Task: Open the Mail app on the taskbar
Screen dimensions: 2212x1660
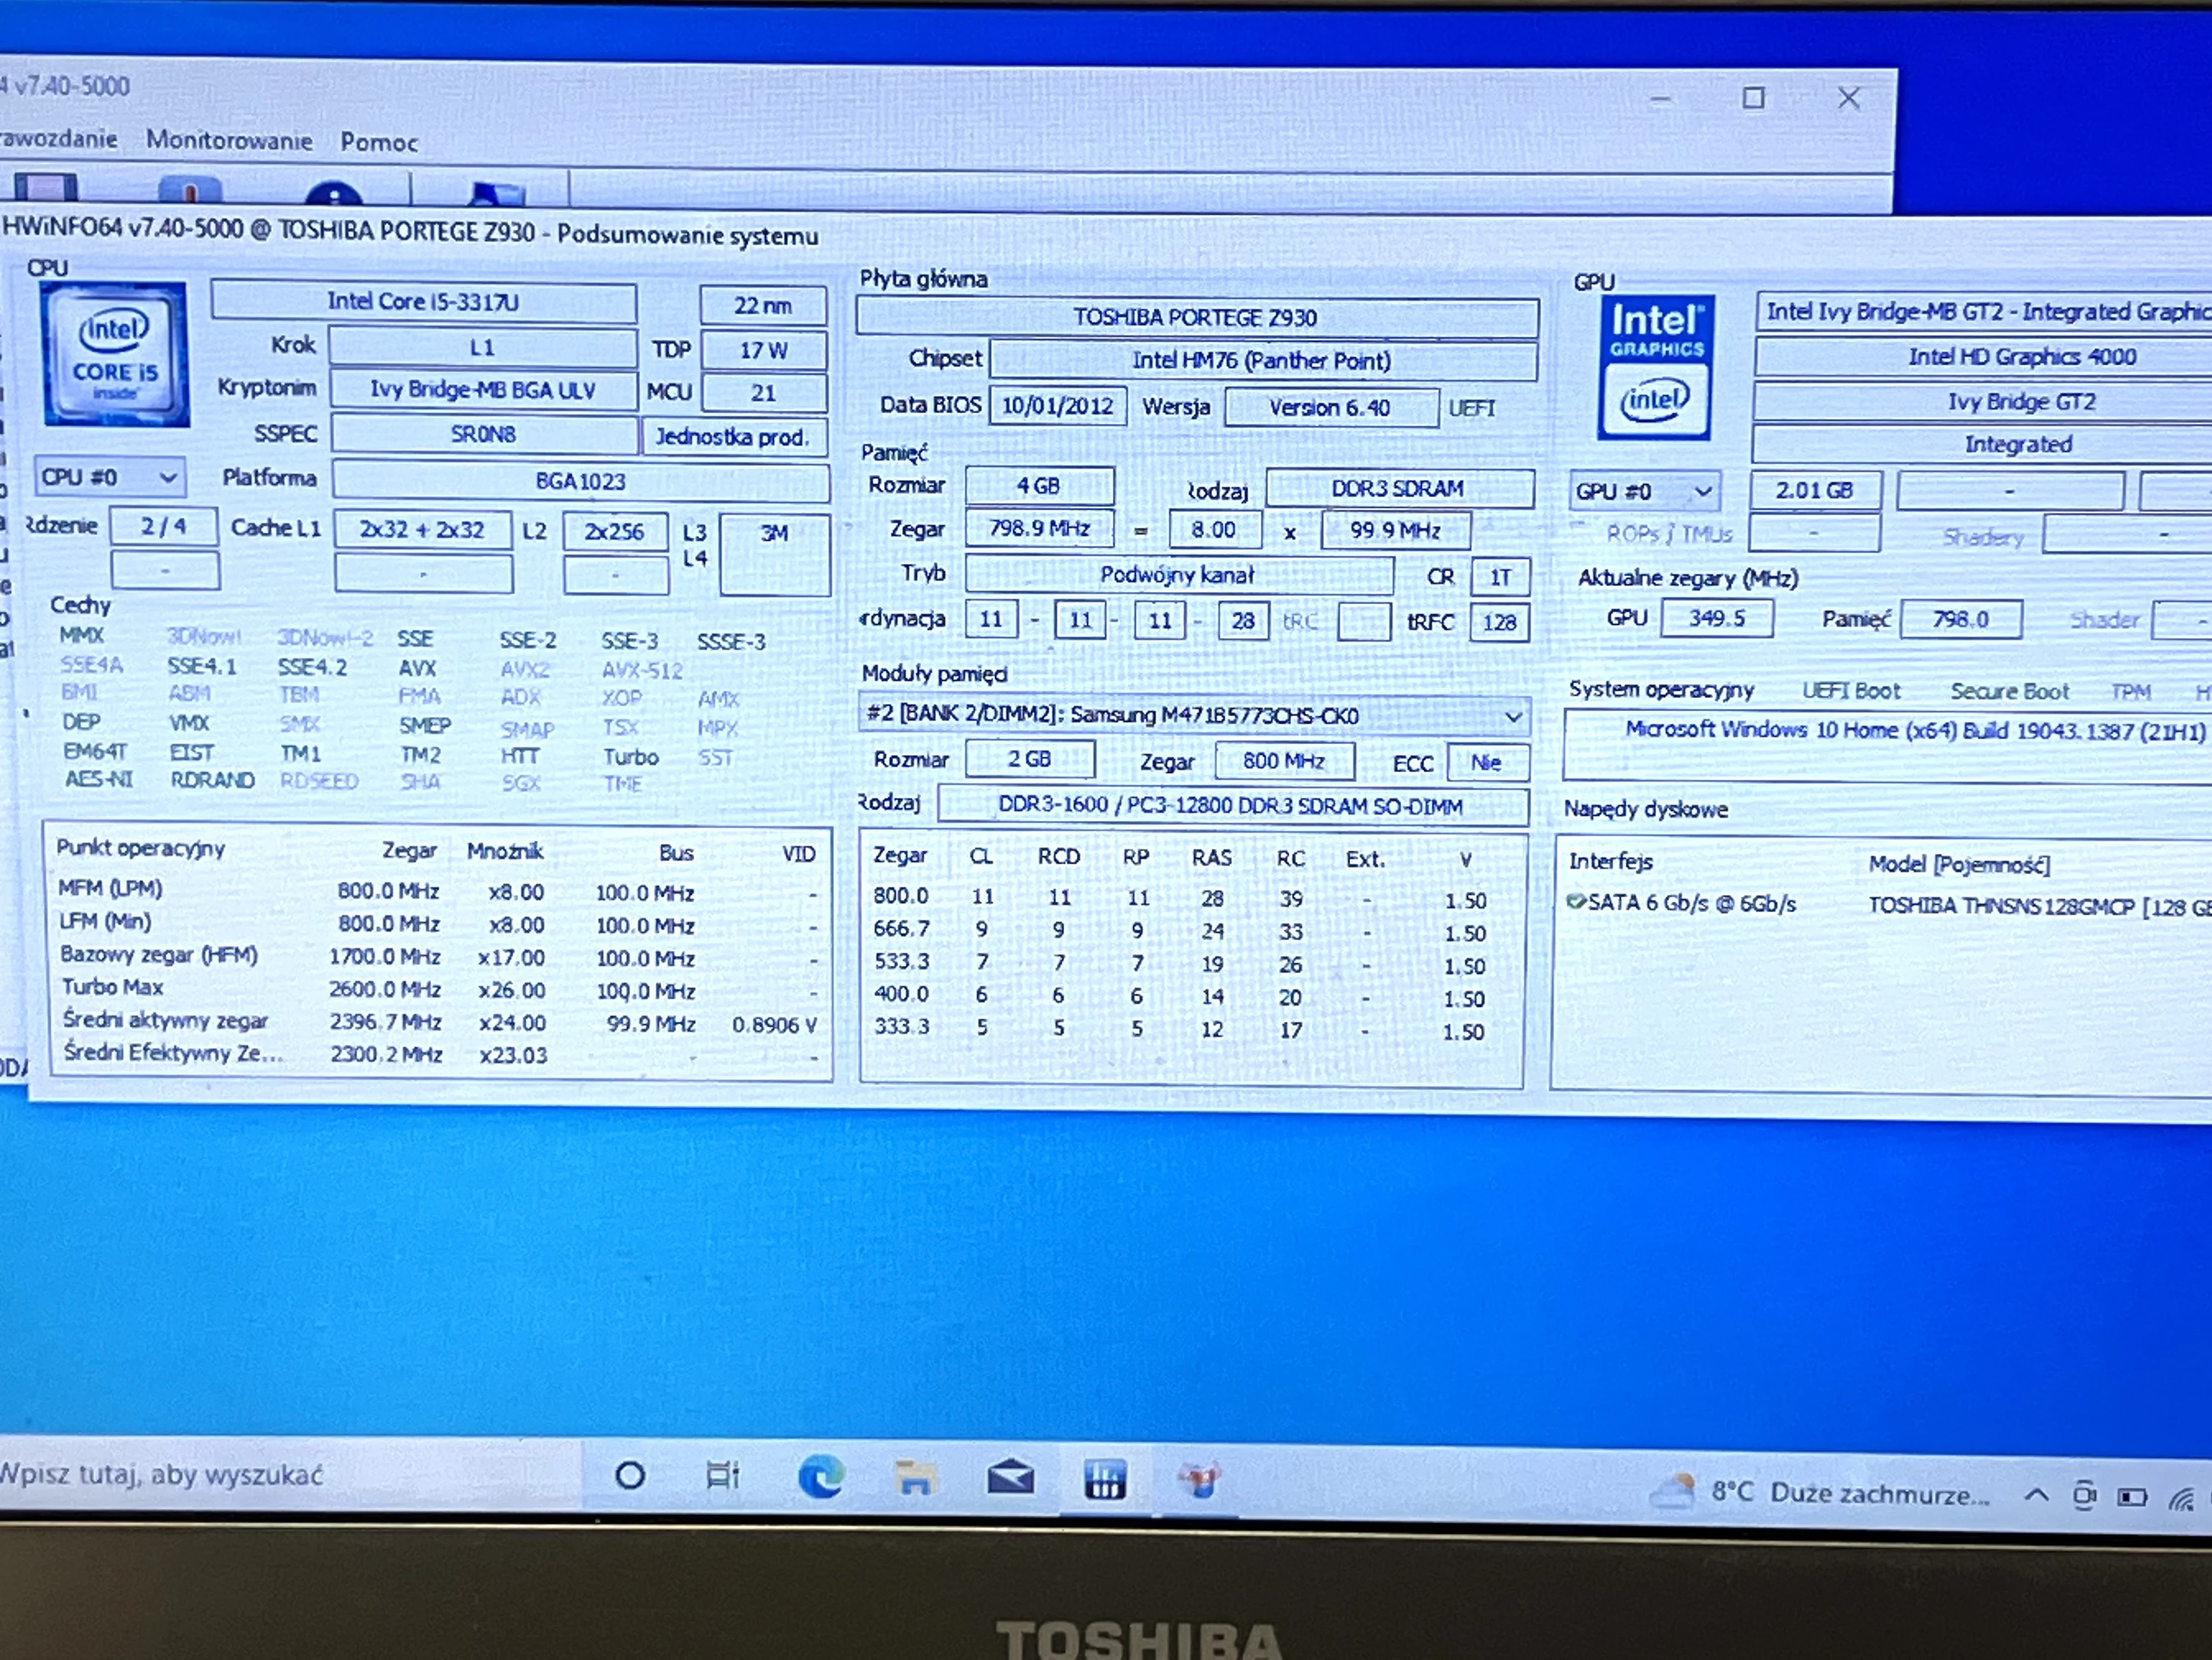Action: tap(1010, 1477)
